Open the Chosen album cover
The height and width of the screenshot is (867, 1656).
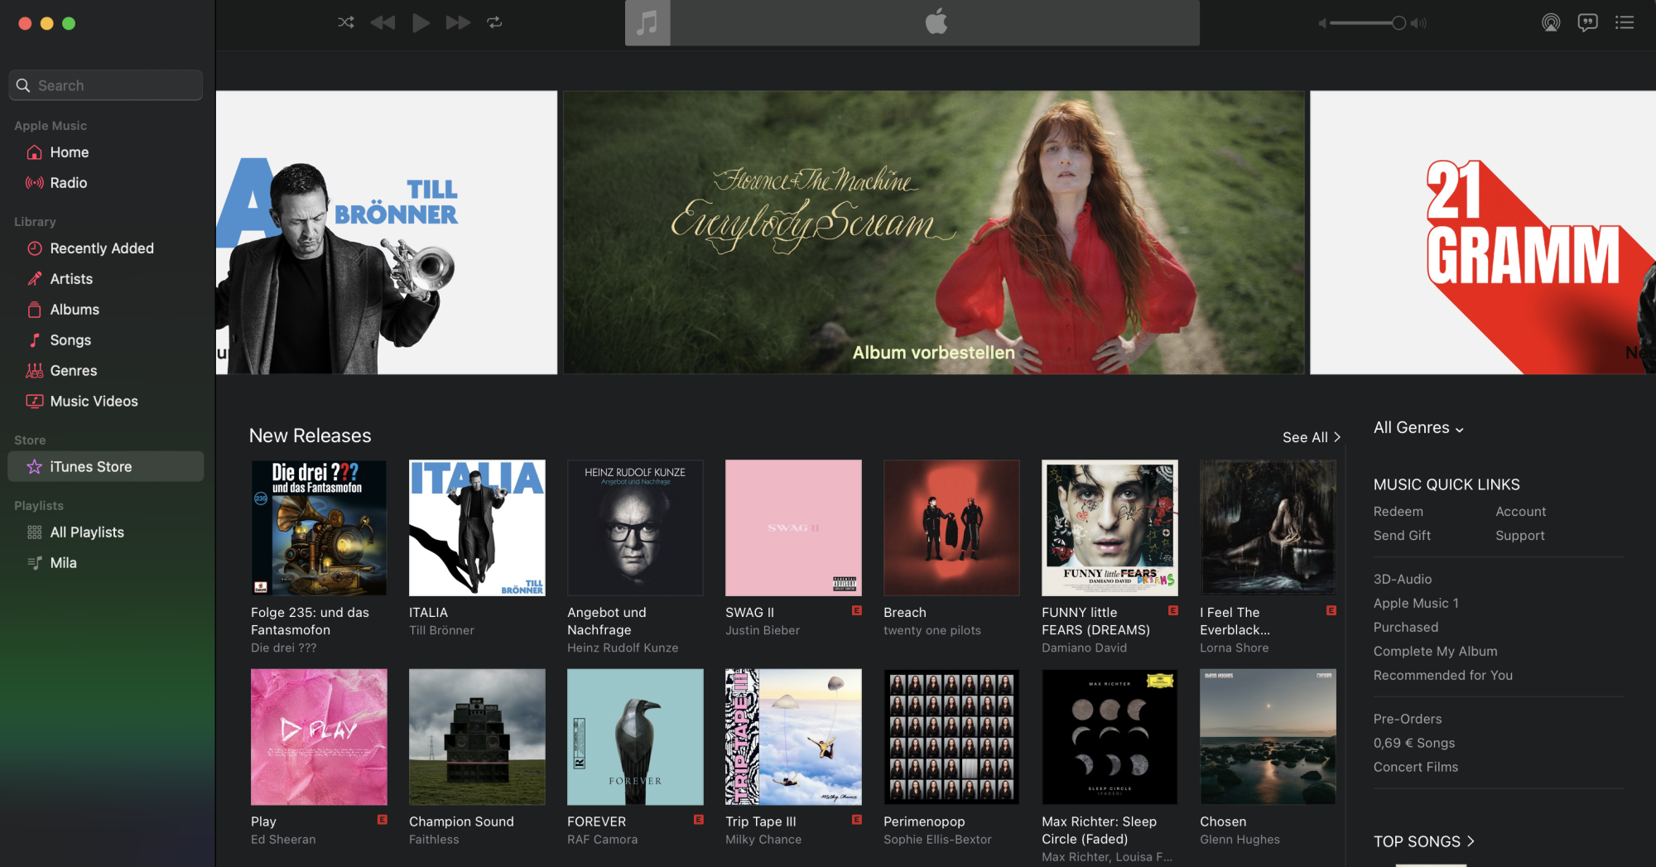1268,737
